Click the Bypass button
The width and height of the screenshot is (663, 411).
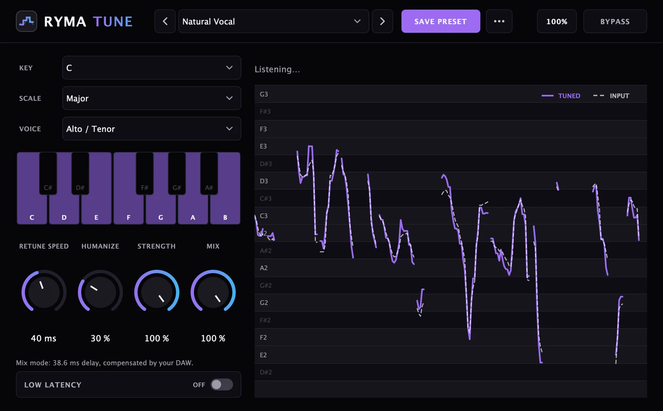(x=615, y=21)
